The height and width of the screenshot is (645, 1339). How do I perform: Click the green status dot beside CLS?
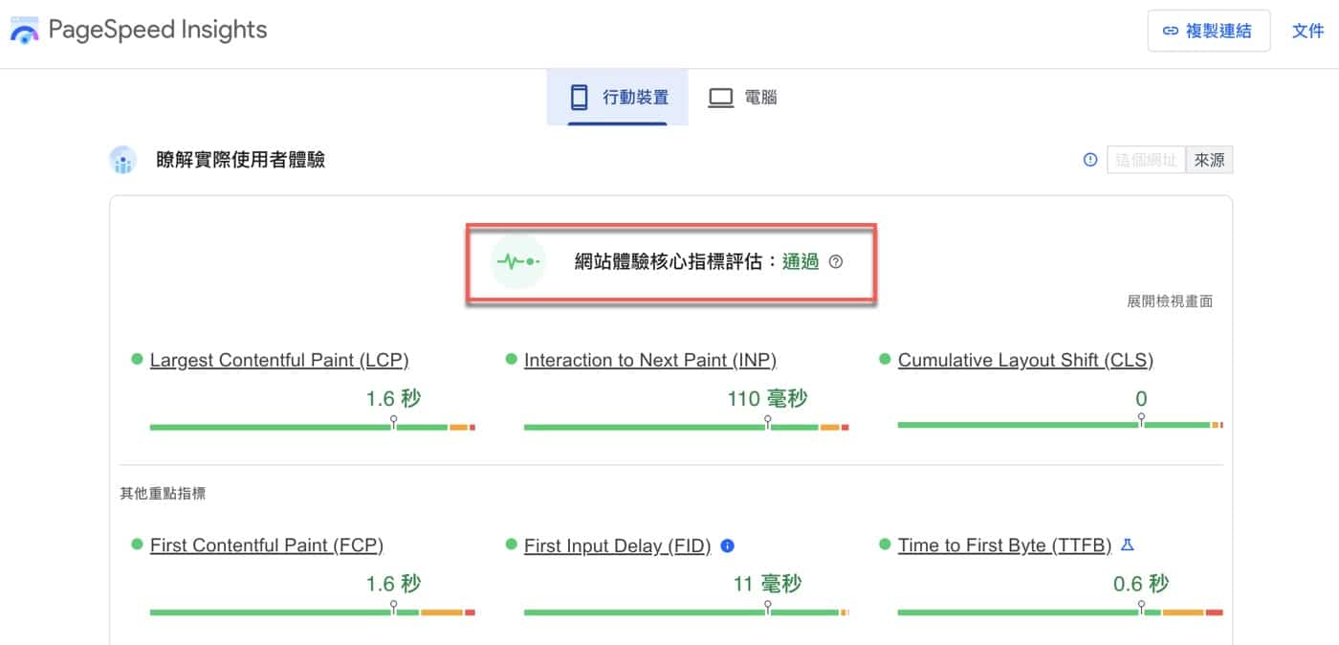pos(885,360)
